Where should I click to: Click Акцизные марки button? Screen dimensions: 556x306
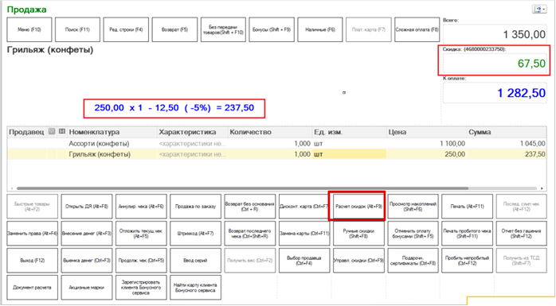pyautogui.click(x=87, y=288)
